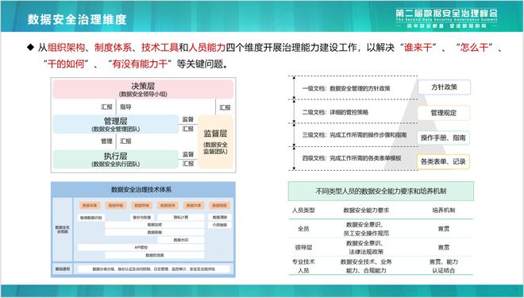Select the 数据加密 bar in the tech diagram
The image size is (524, 298).
pyautogui.click(x=155, y=225)
